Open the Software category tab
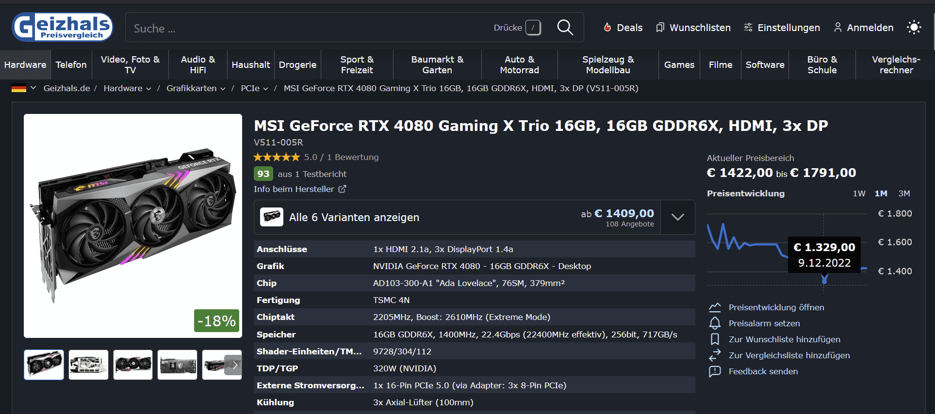The height and width of the screenshot is (414, 935). pyautogui.click(x=765, y=64)
